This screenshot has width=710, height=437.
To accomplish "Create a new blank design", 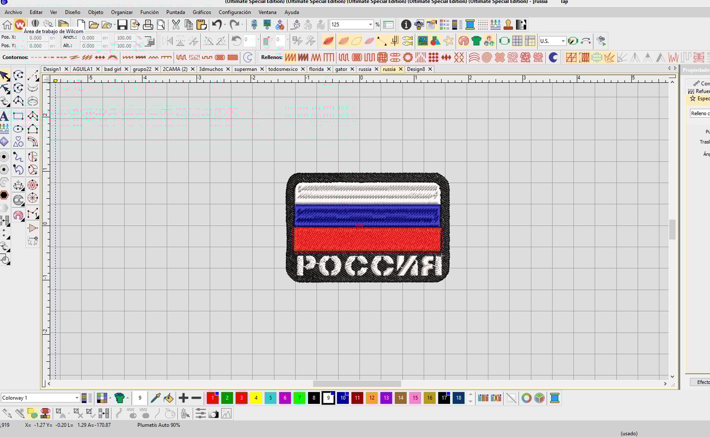I will (81, 25).
